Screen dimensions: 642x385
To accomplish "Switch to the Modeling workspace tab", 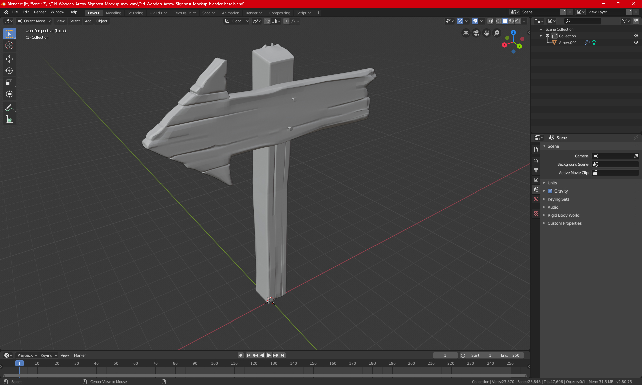I will pos(113,13).
